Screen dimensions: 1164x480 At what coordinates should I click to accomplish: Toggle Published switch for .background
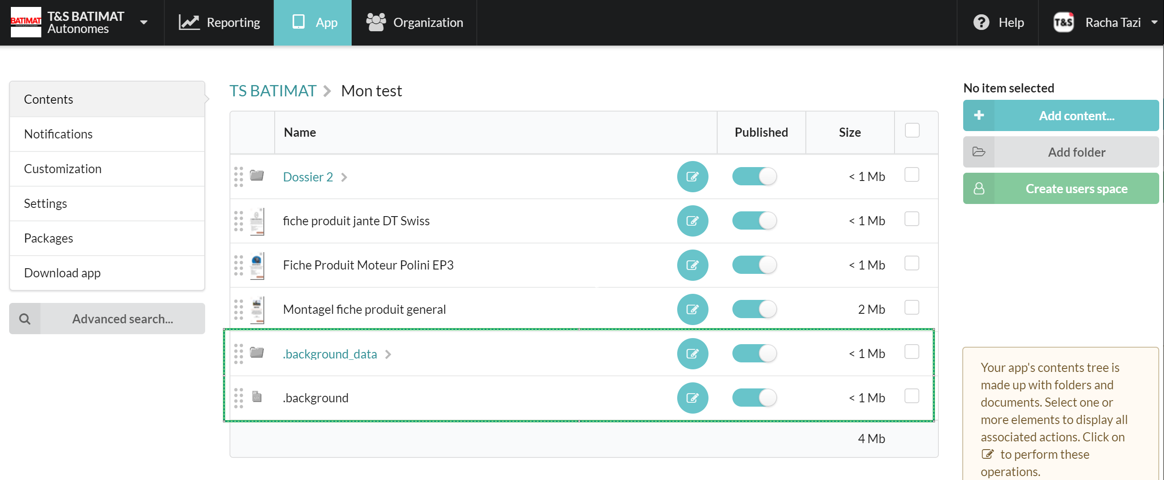(754, 398)
